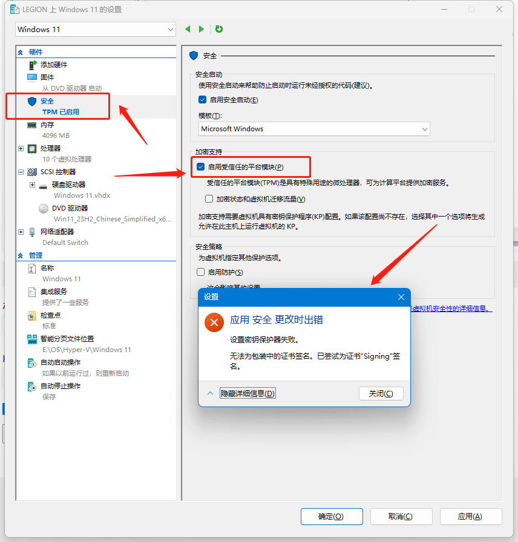
Task: Collapse the SCSI 控制器 tree node
Action: tap(21, 172)
